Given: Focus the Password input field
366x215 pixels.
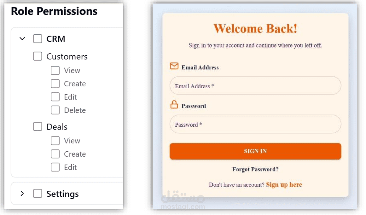Looking at the screenshot, I should (x=255, y=125).
